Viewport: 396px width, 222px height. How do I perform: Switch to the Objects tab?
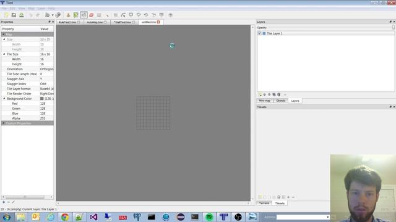[x=280, y=101]
